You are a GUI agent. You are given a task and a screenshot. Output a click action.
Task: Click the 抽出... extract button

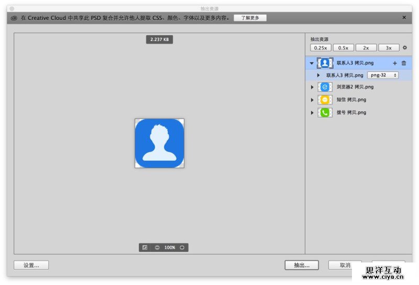point(302,265)
